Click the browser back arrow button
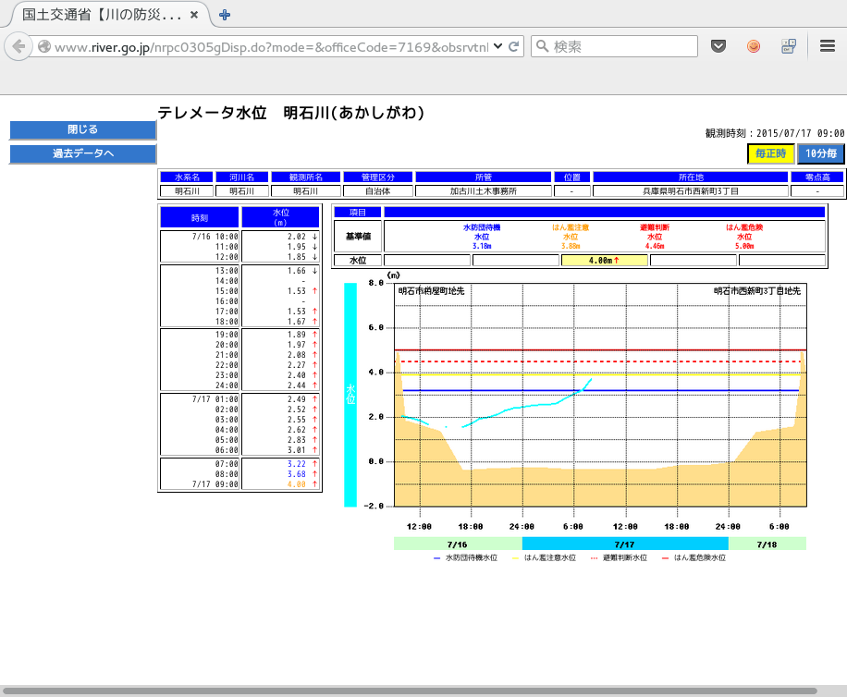Screen dimensions: 847x697 pos(18,47)
